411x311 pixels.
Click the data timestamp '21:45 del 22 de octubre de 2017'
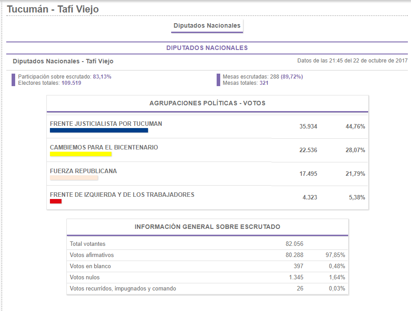click(x=368, y=61)
